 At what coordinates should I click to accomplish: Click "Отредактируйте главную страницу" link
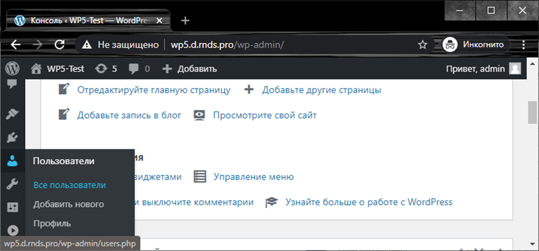[154, 90]
